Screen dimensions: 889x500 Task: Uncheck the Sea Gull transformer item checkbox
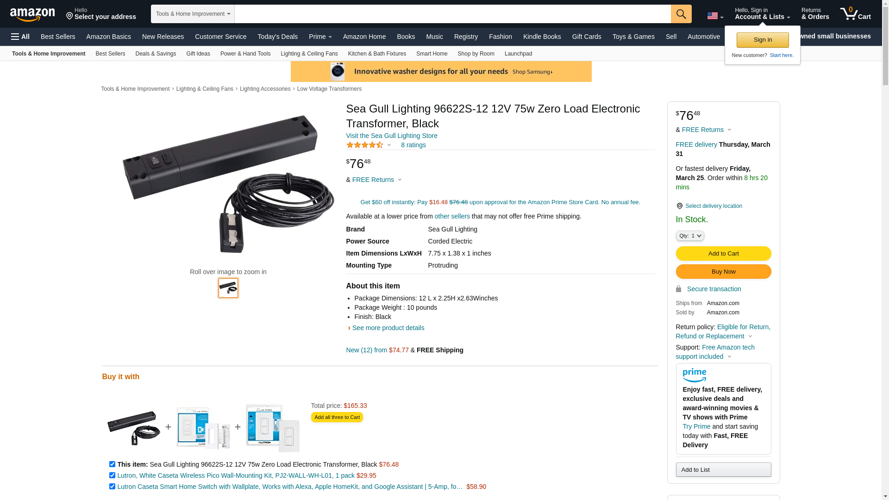tap(112, 464)
